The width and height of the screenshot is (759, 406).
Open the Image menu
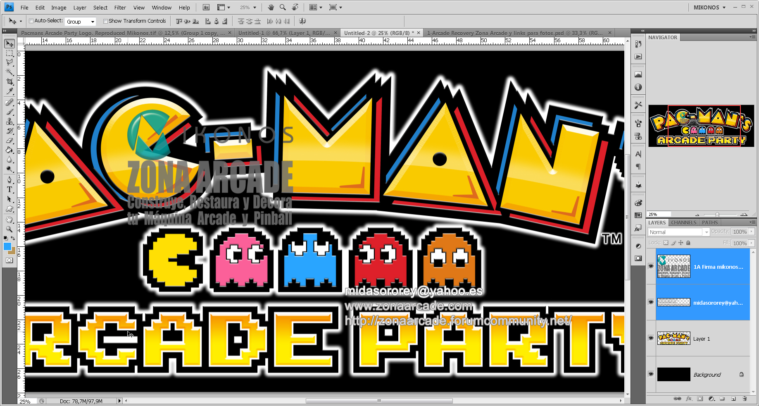(59, 7)
